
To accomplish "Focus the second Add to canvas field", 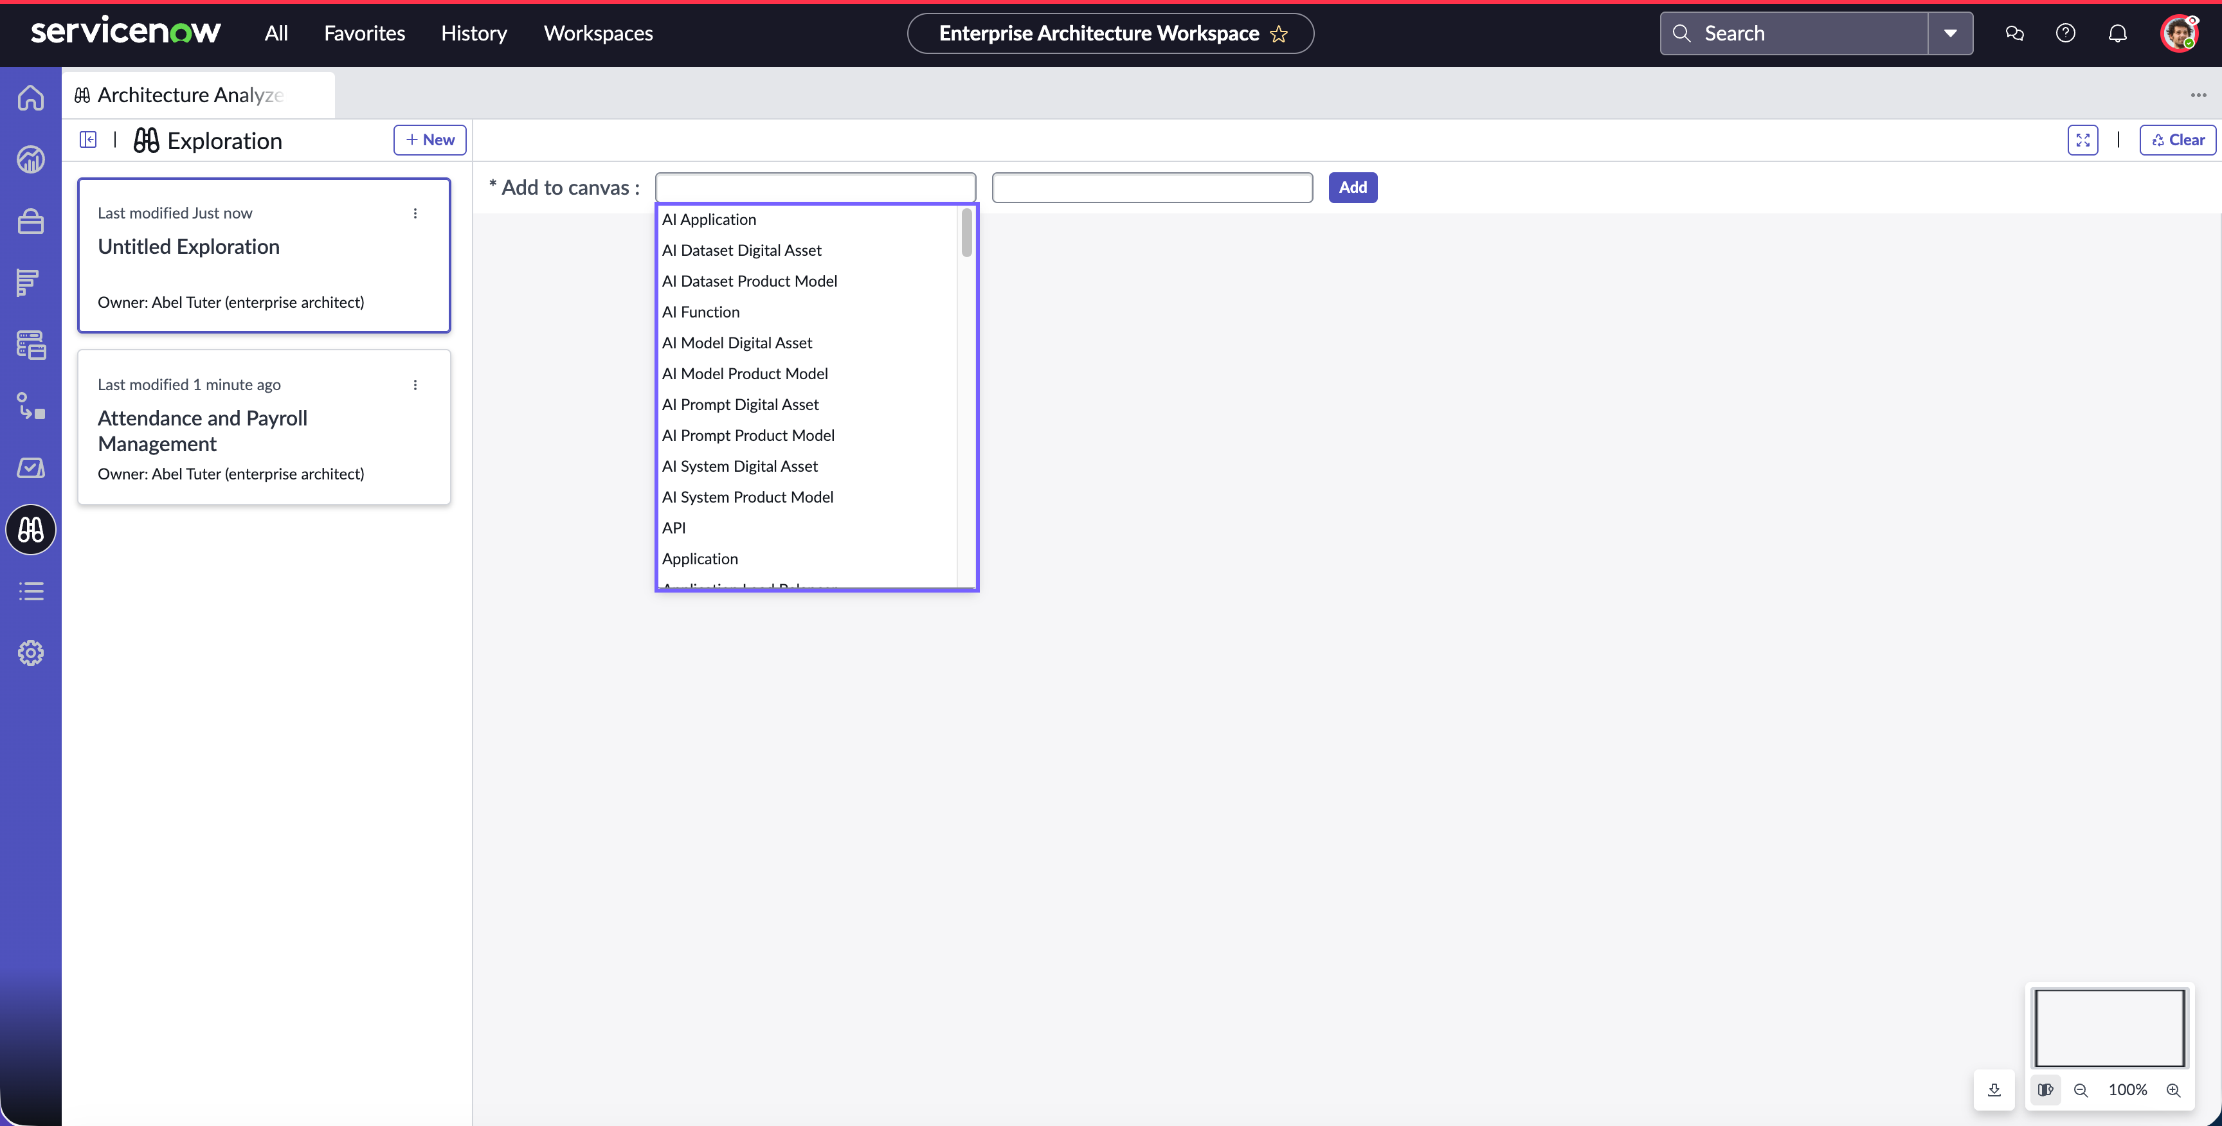I will point(1152,187).
